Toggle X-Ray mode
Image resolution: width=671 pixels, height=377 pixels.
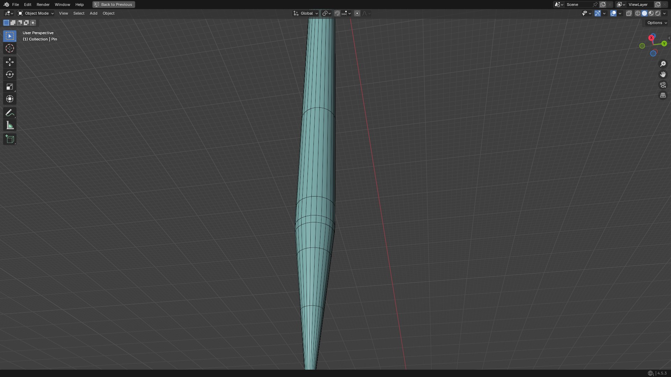click(x=629, y=13)
